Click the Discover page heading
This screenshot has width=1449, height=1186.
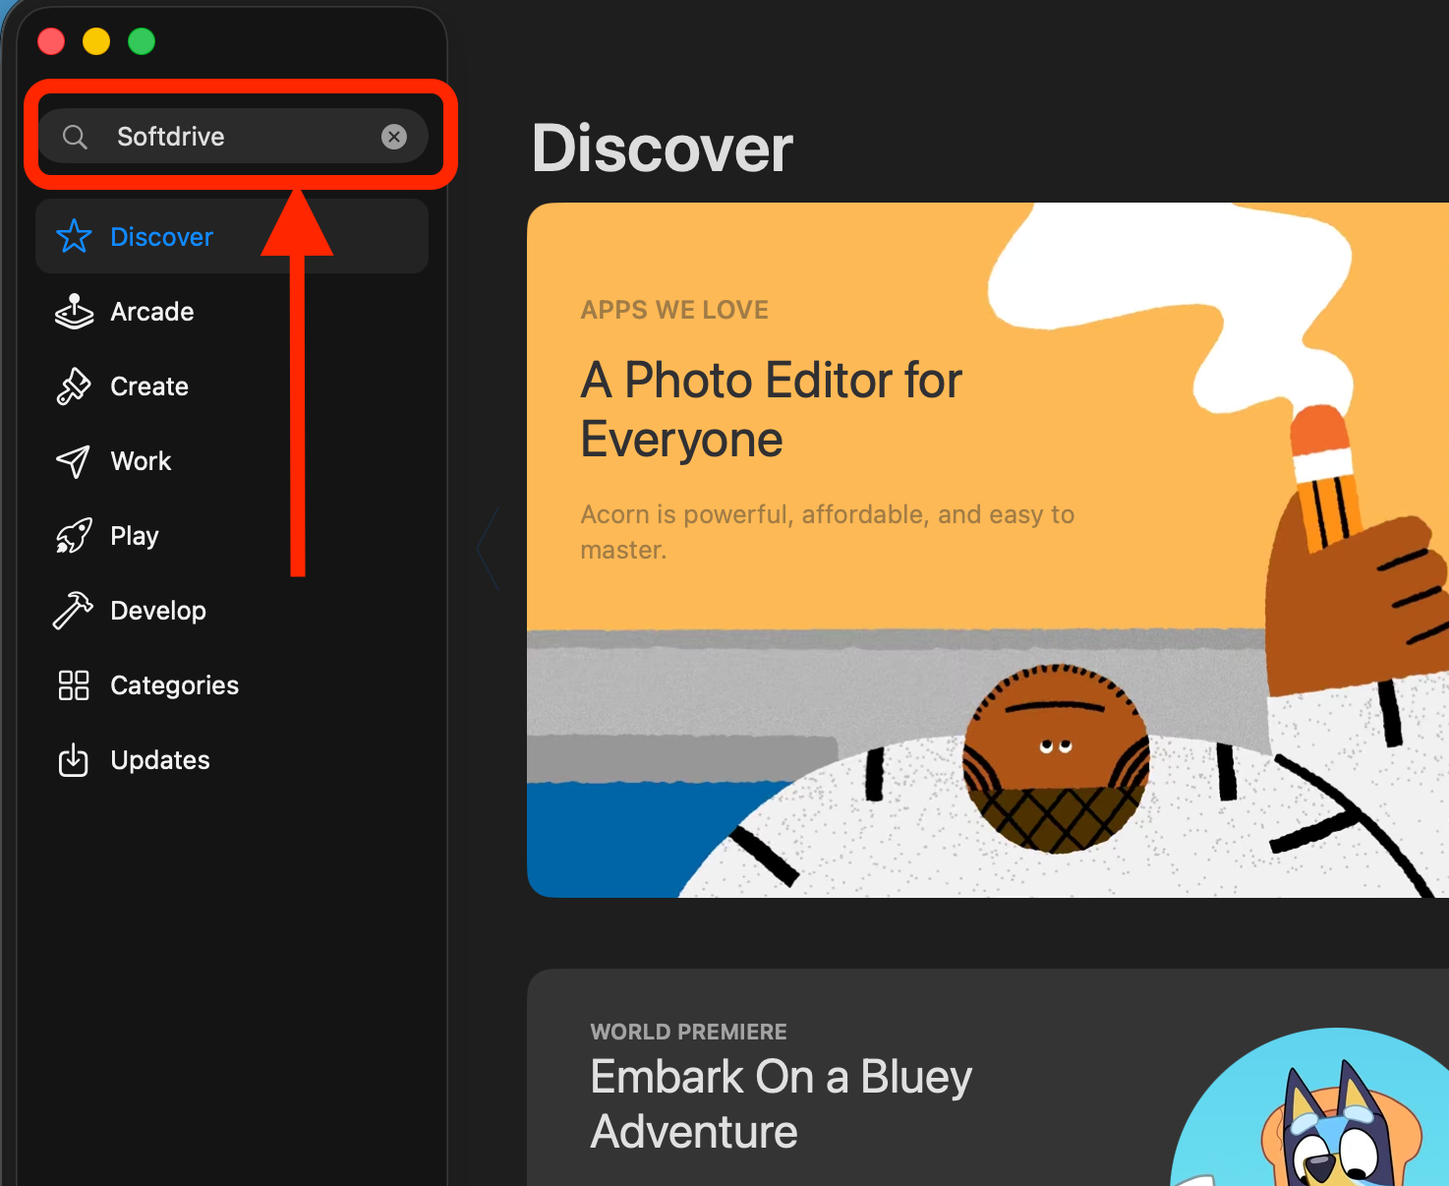point(663,148)
